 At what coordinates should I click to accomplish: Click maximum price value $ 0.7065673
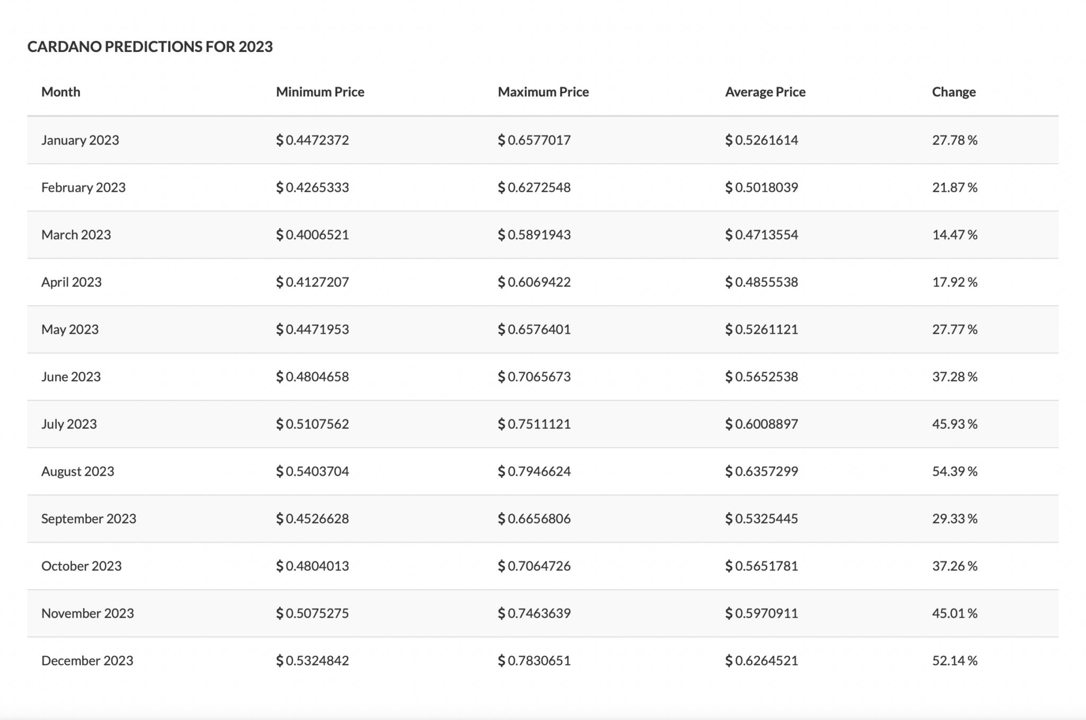535,377
